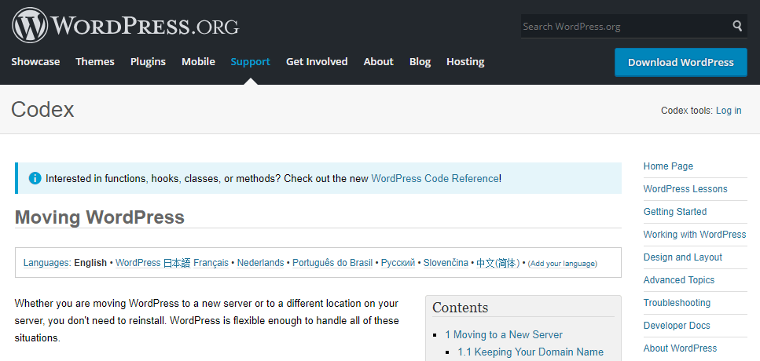Viewport: 760px width, 361px height.
Task: Go to the Themes section
Action: point(95,61)
